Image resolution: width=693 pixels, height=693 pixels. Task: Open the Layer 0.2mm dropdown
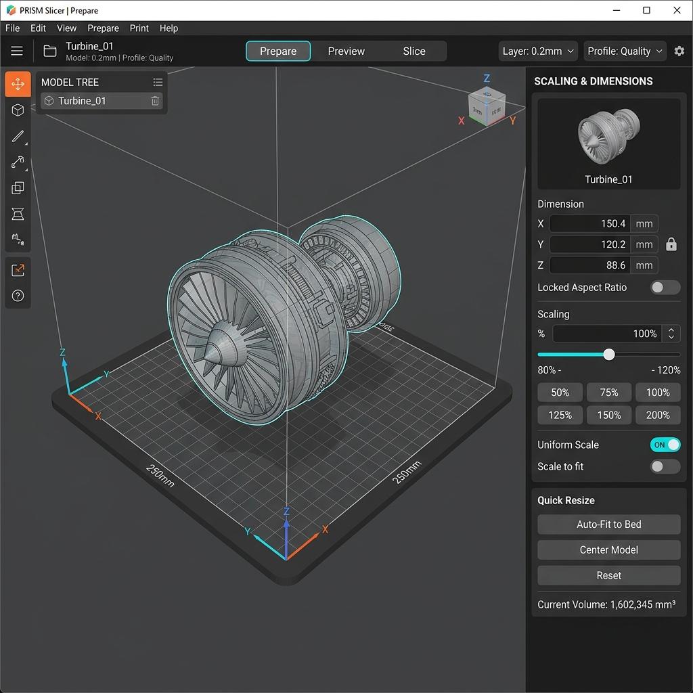pyautogui.click(x=538, y=51)
